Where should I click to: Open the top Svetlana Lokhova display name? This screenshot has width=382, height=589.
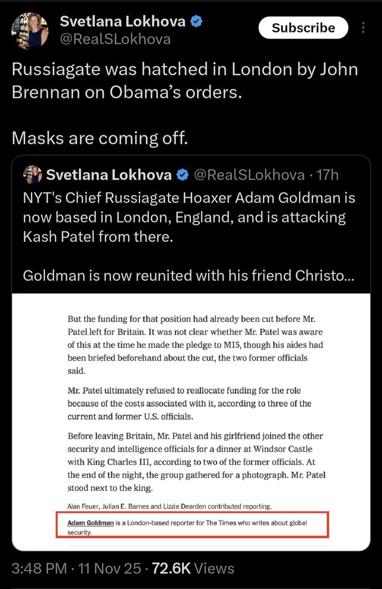point(122,22)
